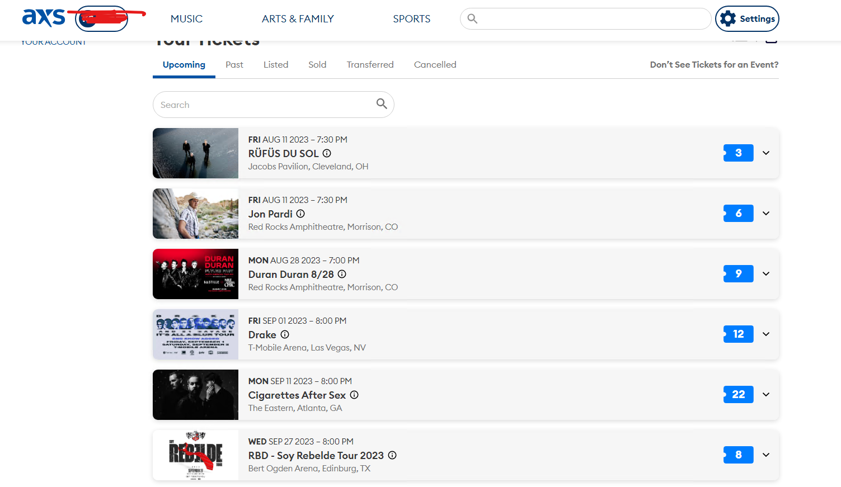The width and height of the screenshot is (841, 487).
Task: Open the Settings gear button
Action: click(x=747, y=18)
